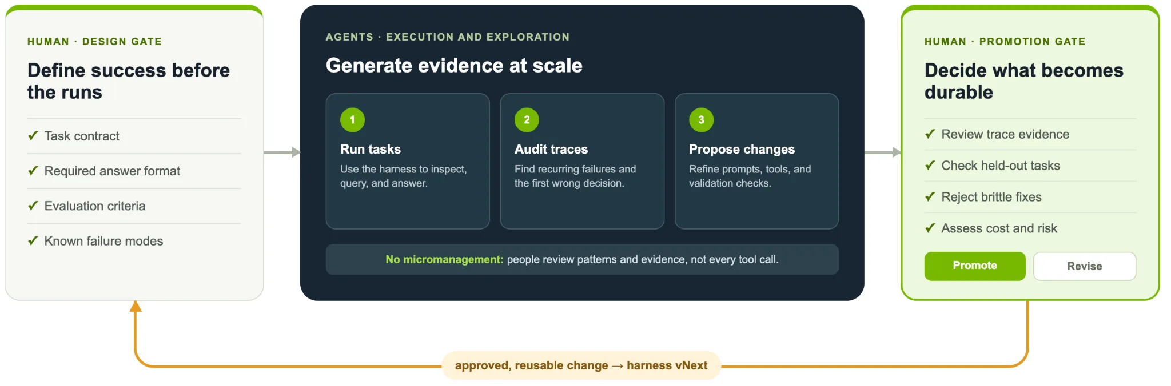Open the Propose changes card
Image resolution: width=1171 pixels, height=386 pixels.
756,161
